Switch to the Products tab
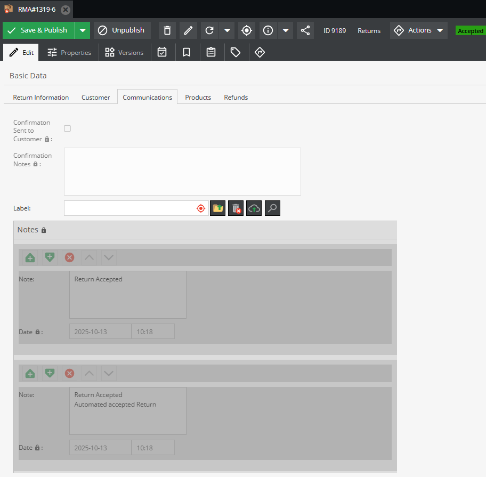Viewport: 486px width, 477px height. [198, 98]
